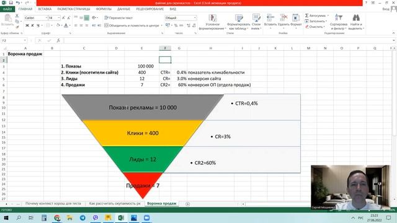The width and height of the screenshot is (397, 223).
Task: Activate the Format Painter brush
Action: click(x=17, y=27)
